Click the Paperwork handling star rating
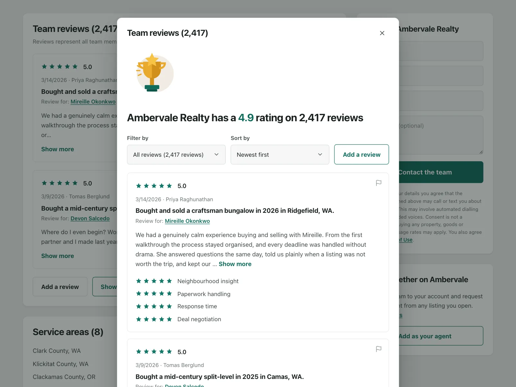The width and height of the screenshot is (516, 387). [154, 293]
